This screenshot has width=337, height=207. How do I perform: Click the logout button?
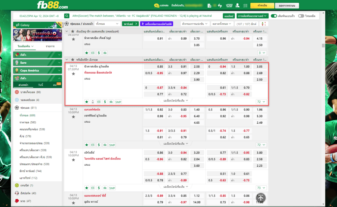287,6
